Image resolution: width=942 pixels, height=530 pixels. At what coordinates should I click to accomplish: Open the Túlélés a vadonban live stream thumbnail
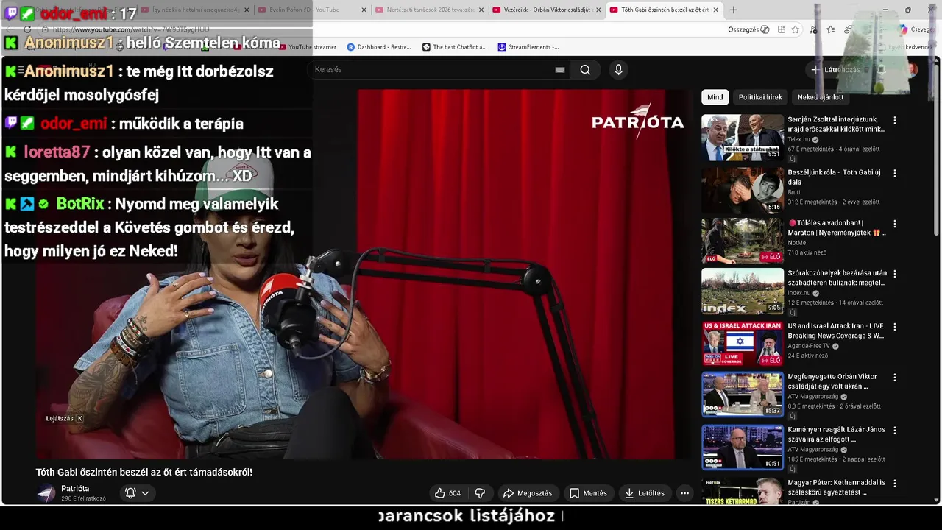743,241
